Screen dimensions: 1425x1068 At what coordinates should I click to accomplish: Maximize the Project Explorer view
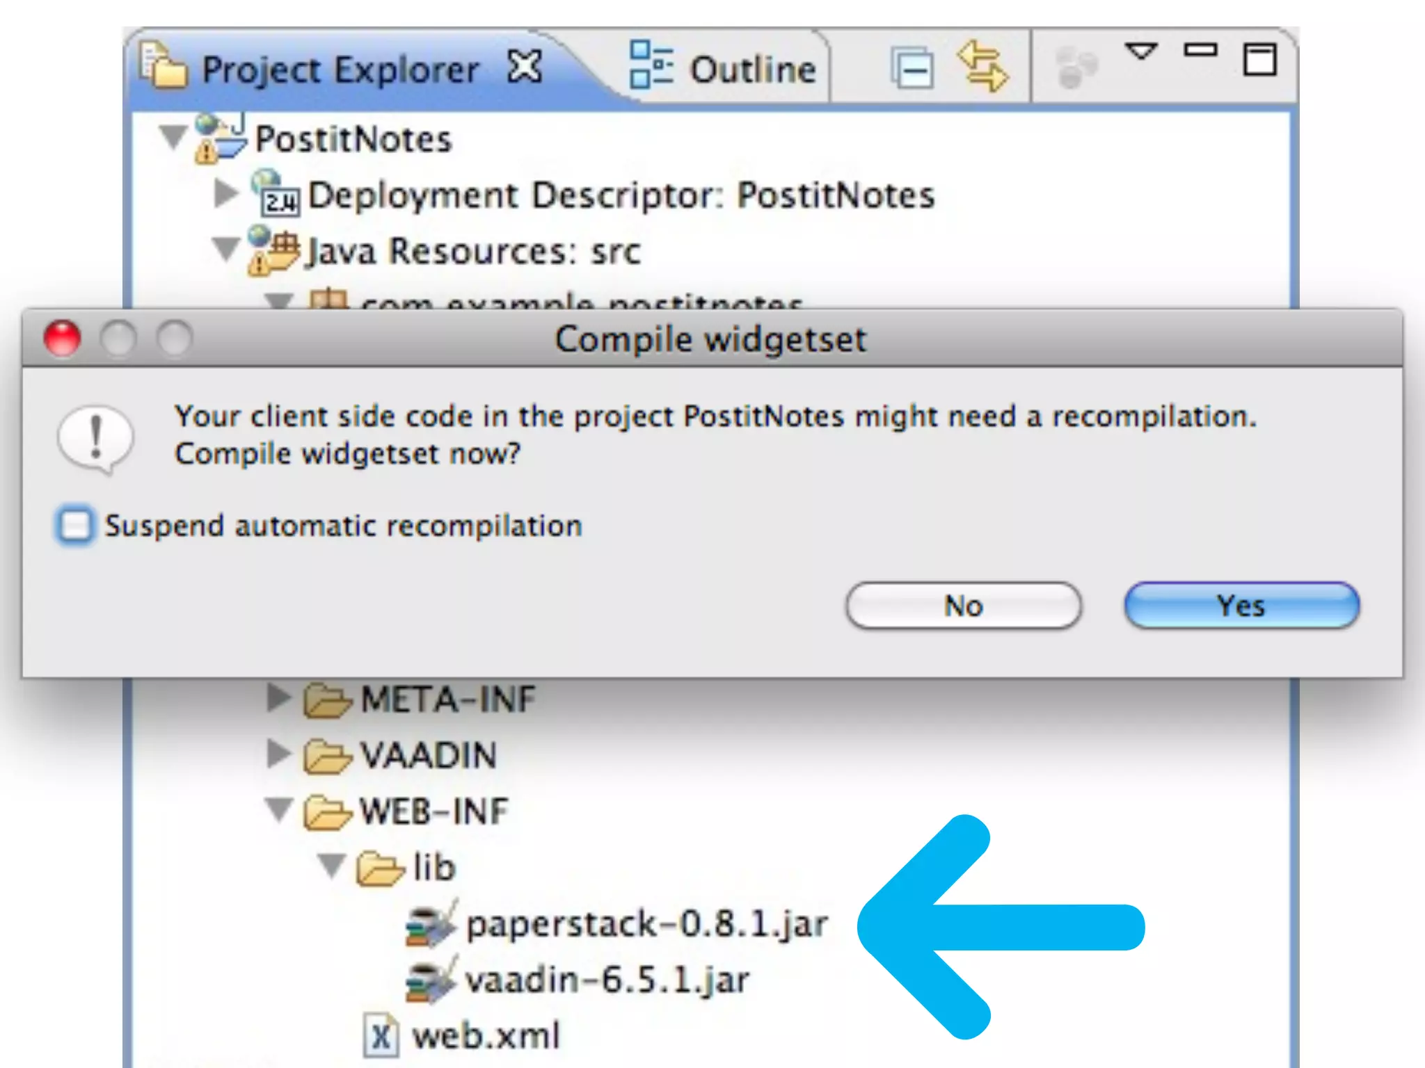pyautogui.click(x=1259, y=59)
